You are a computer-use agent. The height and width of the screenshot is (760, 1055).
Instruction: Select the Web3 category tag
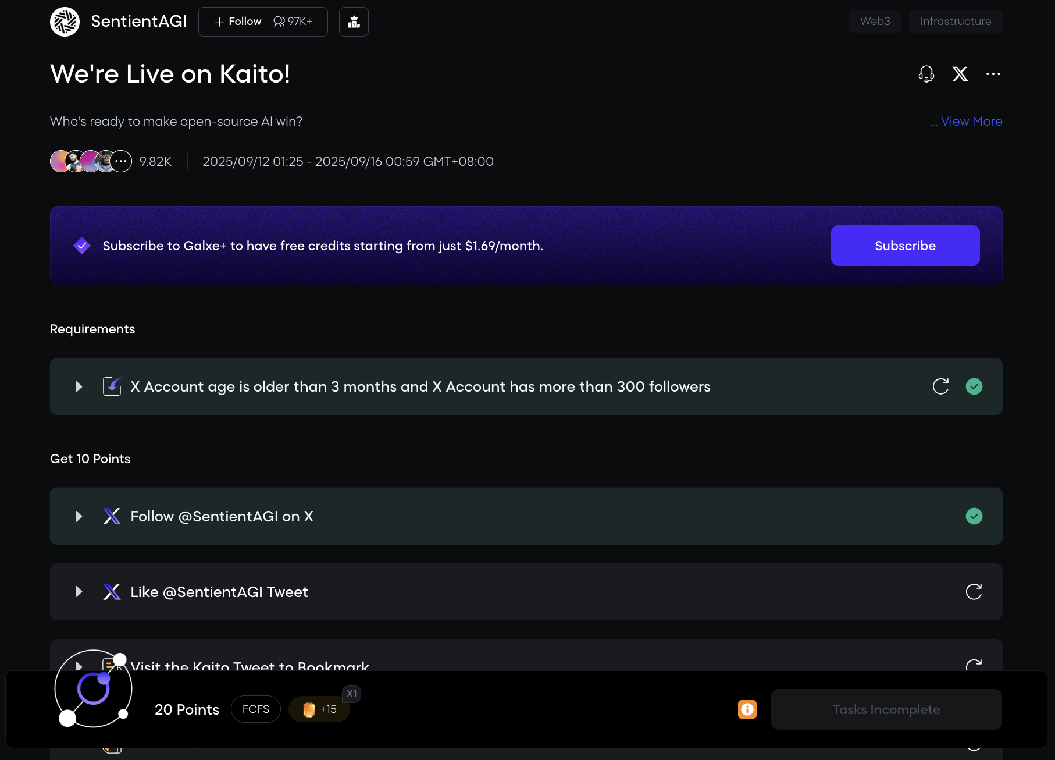[x=875, y=22]
